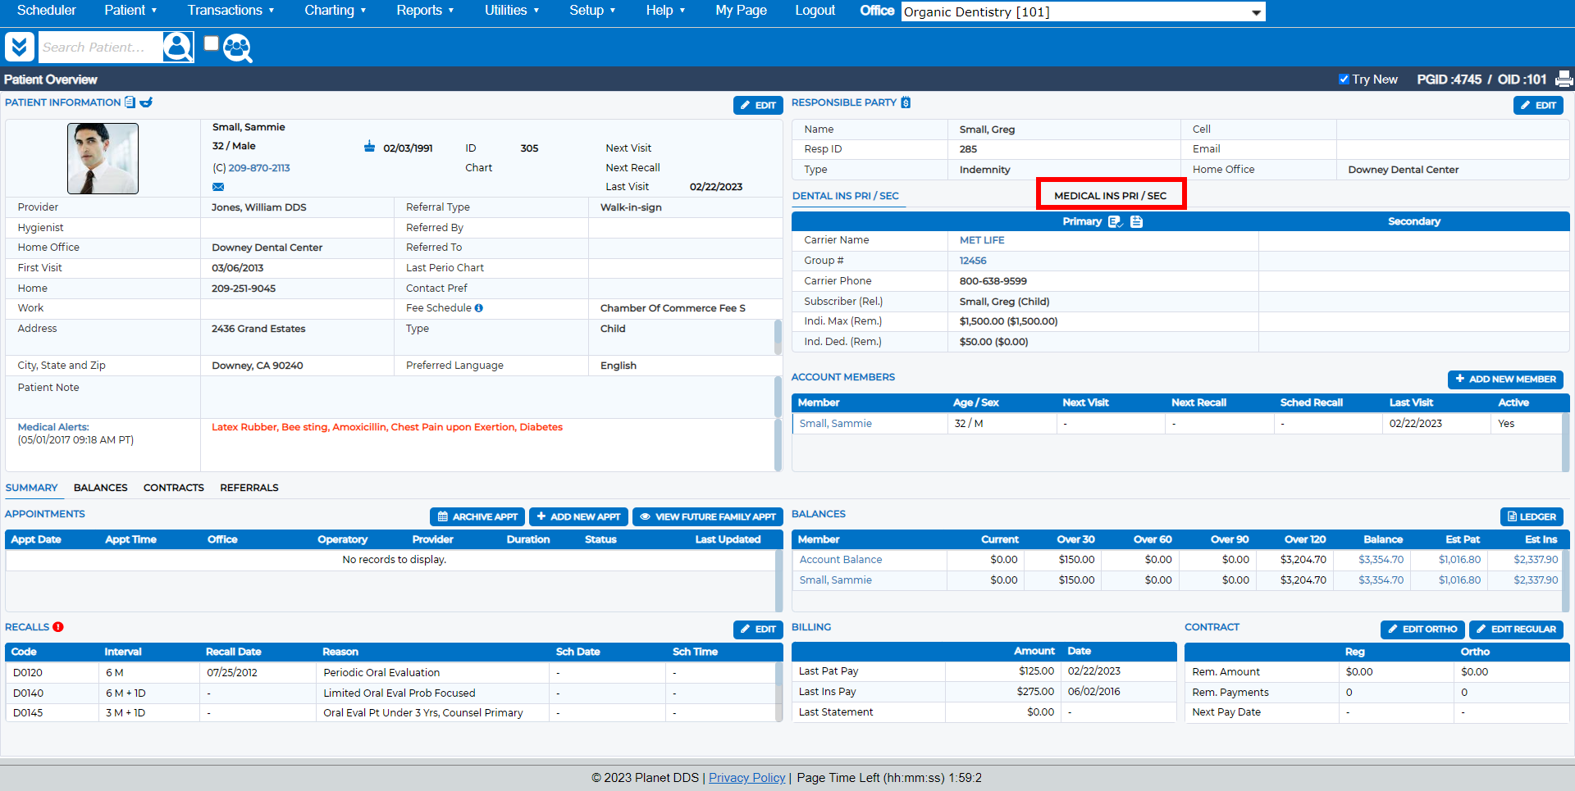
Task: Expand the Reports menu
Action: point(425,11)
